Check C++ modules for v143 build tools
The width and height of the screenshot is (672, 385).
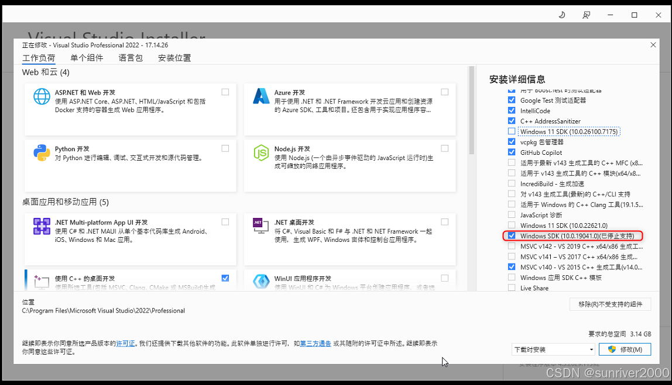point(512,173)
